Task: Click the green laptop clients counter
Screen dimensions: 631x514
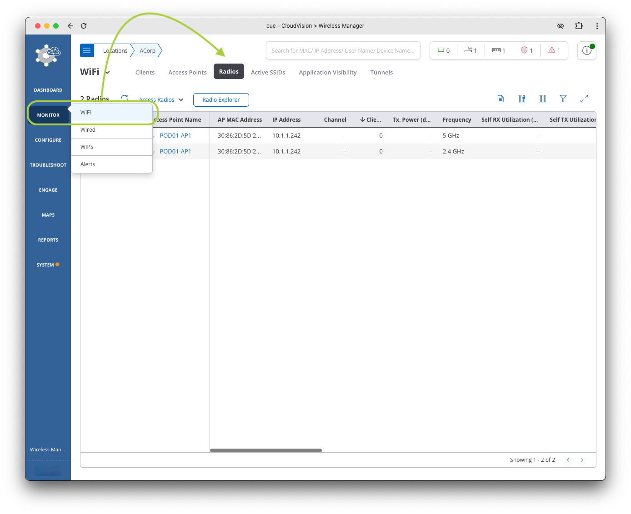Action: tap(443, 50)
